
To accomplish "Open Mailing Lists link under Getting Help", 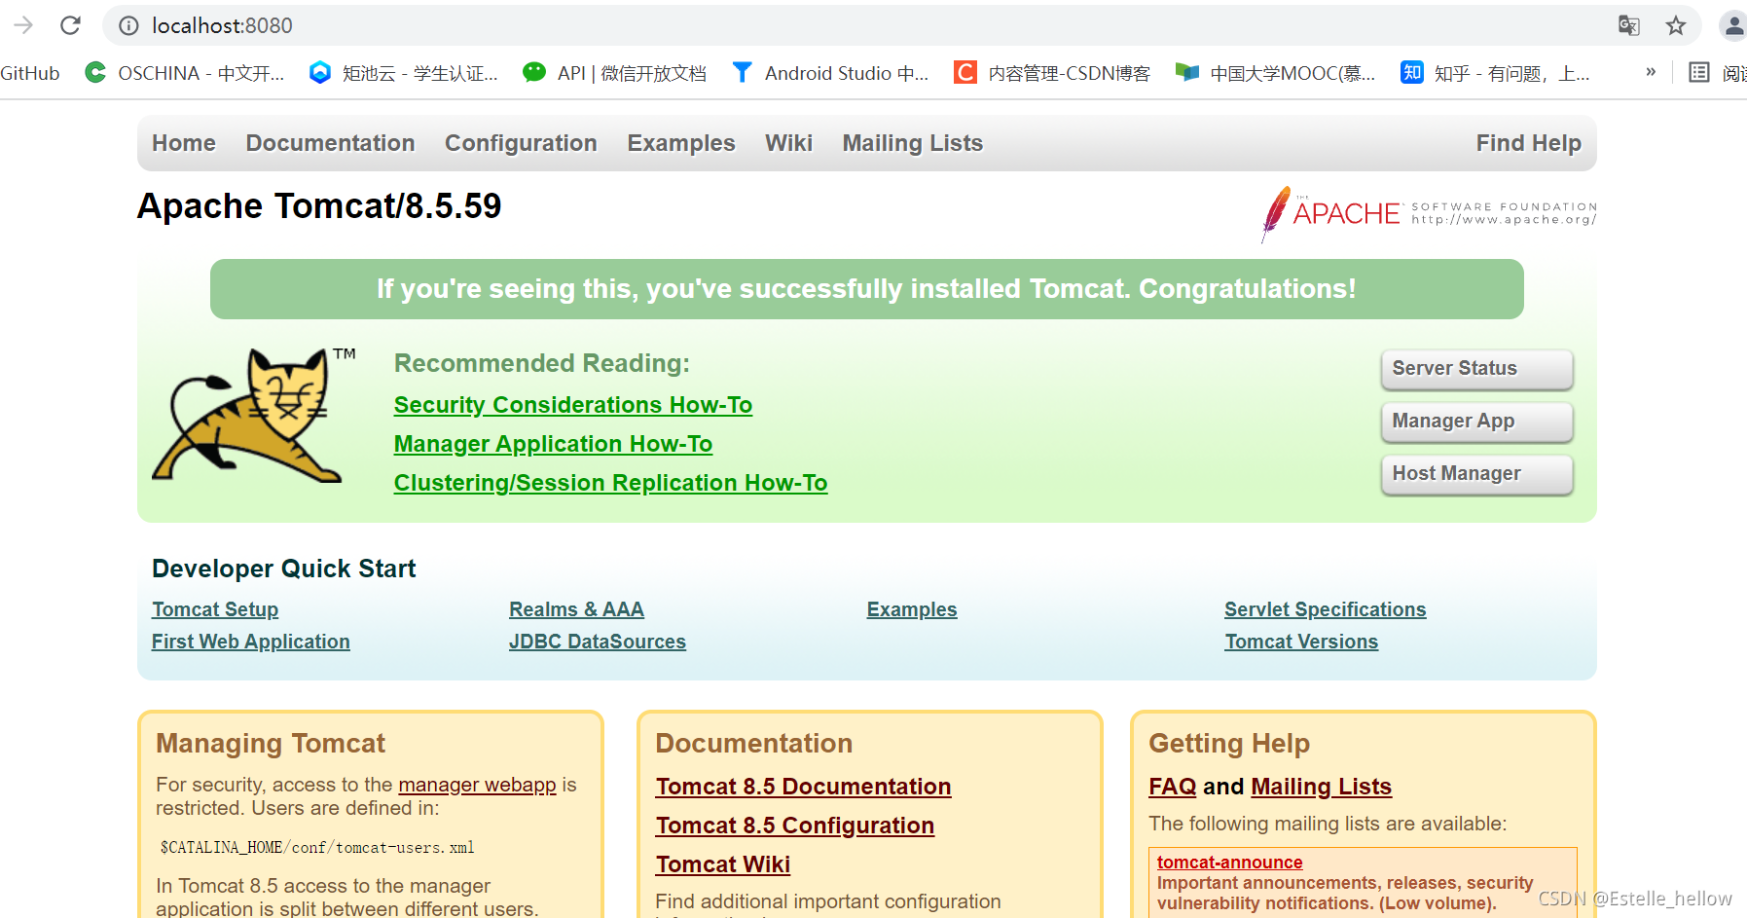I will coord(1321,787).
